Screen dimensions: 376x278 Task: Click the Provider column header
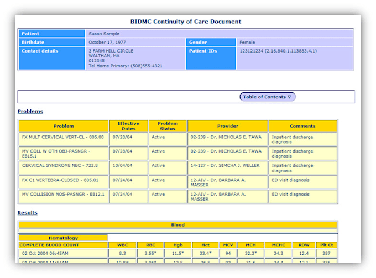(x=227, y=126)
